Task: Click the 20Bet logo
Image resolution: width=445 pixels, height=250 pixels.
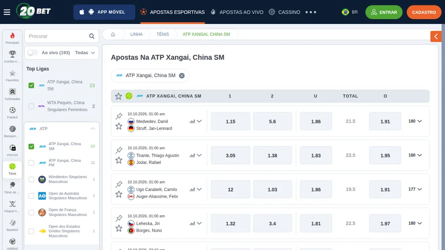Action: [x=34, y=11]
